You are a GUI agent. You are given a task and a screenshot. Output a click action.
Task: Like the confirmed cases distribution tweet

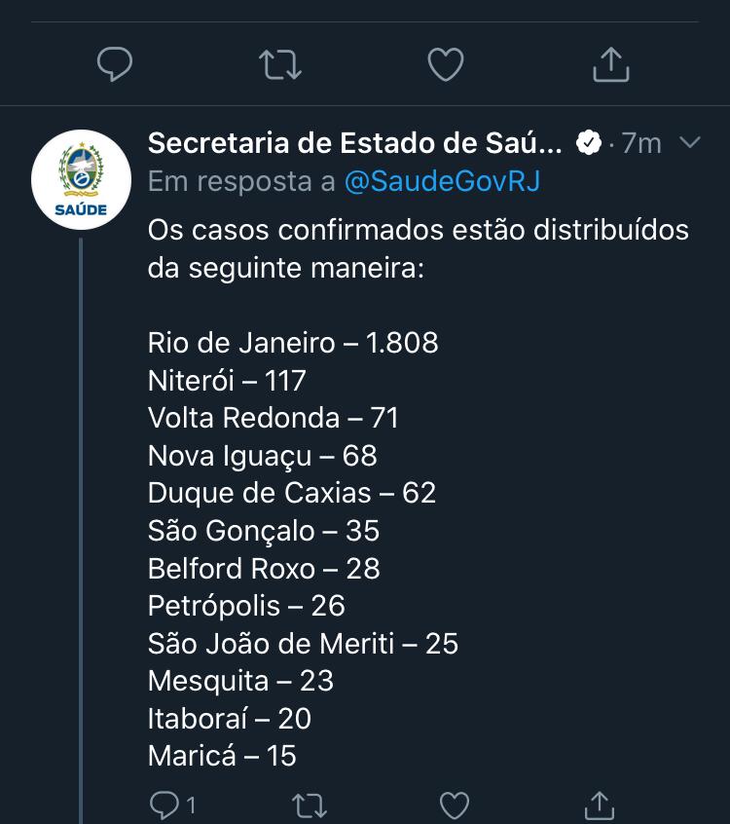point(455,805)
